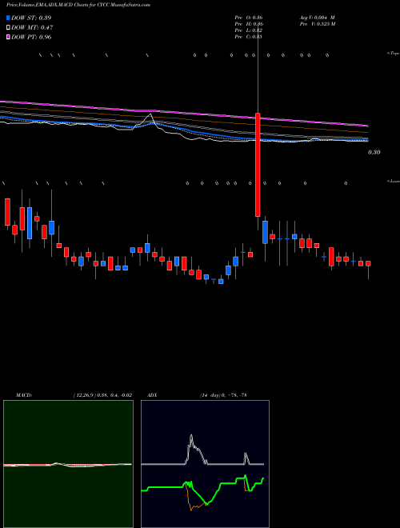Click the white DOW MT legend swatch
The image size is (400, 528).
pos(9,28)
